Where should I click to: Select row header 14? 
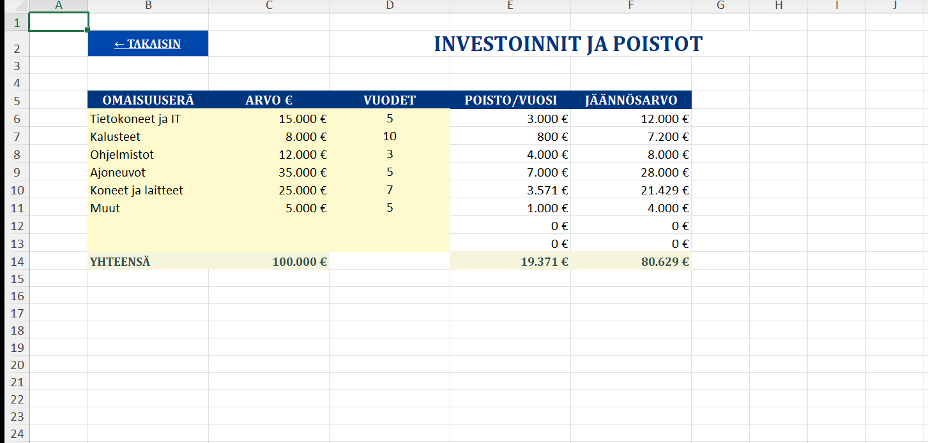tap(17, 261)
